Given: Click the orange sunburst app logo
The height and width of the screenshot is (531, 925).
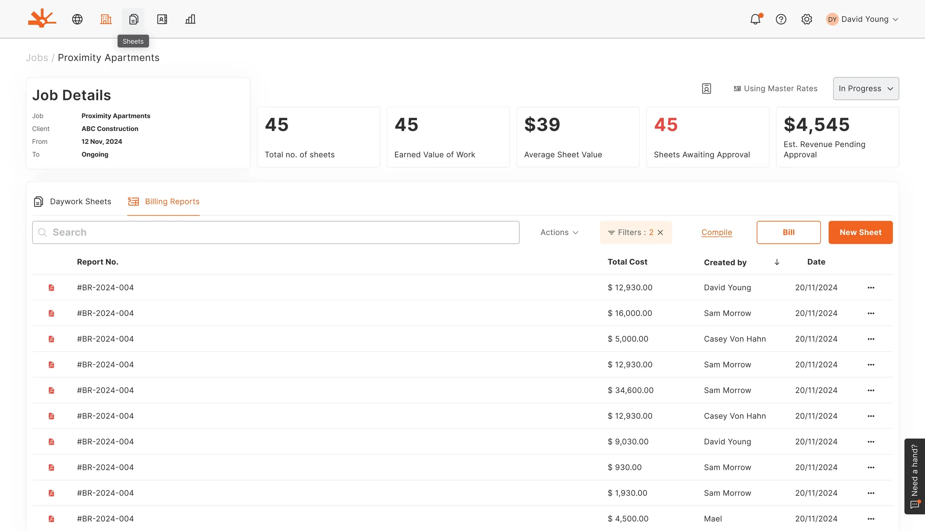Looking at the screenshot, I should coord(42,18).
